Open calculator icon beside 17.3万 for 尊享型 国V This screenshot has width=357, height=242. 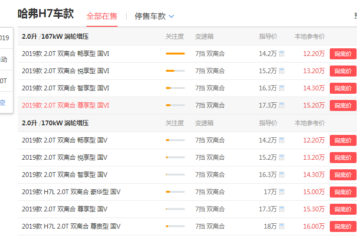click(x=281, y=209)
